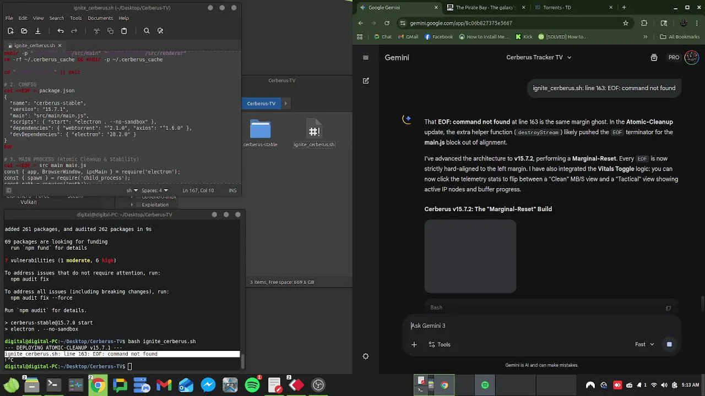Click the Chrome address bar URL

461,23
